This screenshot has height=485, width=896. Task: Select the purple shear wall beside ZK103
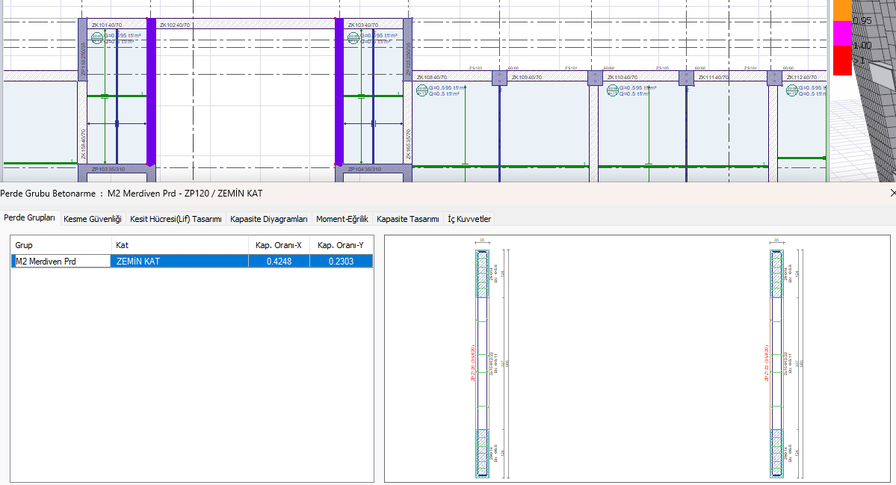(339, 91)
